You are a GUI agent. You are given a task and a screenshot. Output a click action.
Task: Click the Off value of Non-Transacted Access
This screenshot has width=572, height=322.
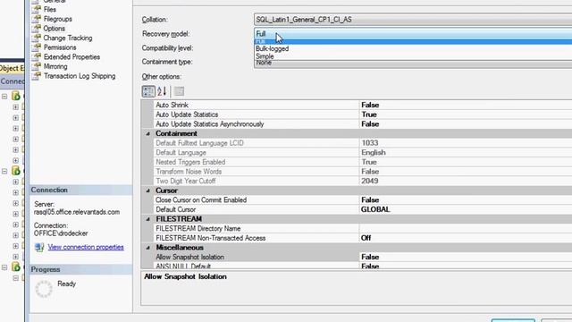pos(366,238)
